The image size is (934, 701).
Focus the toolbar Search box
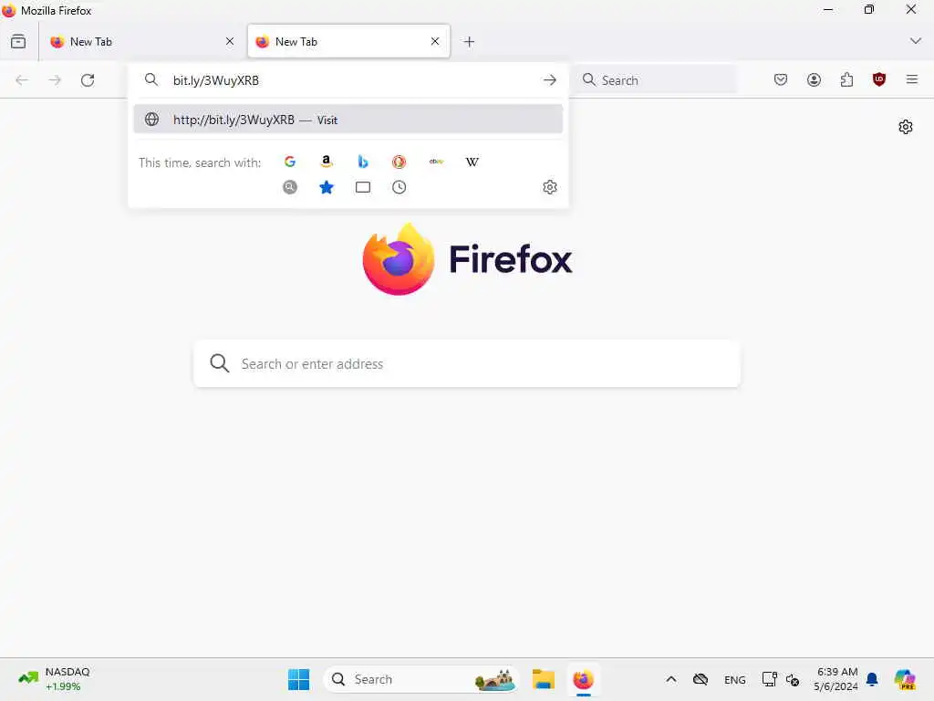click(655, 80)
